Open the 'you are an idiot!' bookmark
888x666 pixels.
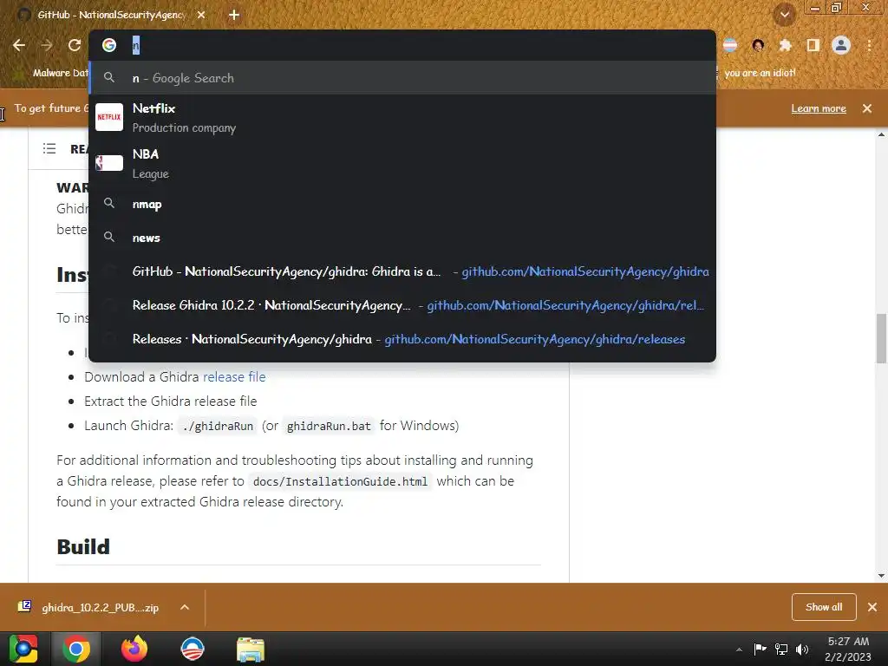(760, 73)
